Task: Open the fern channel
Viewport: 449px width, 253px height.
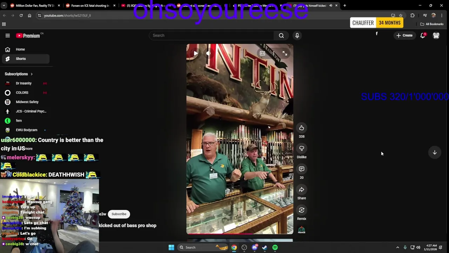Action: tap(25, 121)
